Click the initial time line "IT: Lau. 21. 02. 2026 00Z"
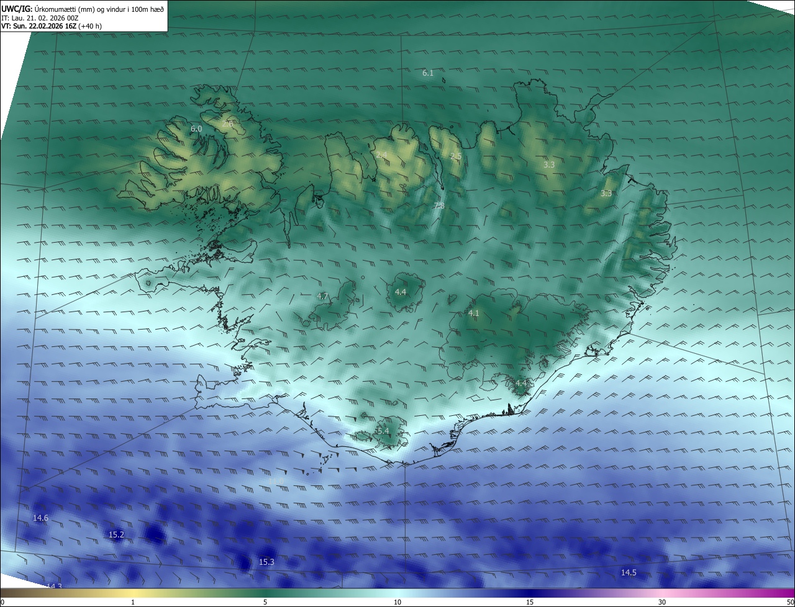Image resolution: width=795 pixels, height=607 pixels. pyautogui.click(x=40, y=18)
